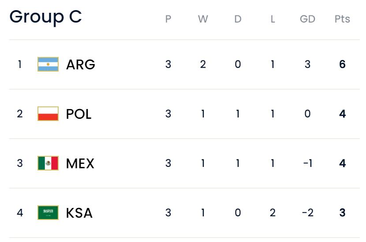Open the POL team entry

click(79, 114)
